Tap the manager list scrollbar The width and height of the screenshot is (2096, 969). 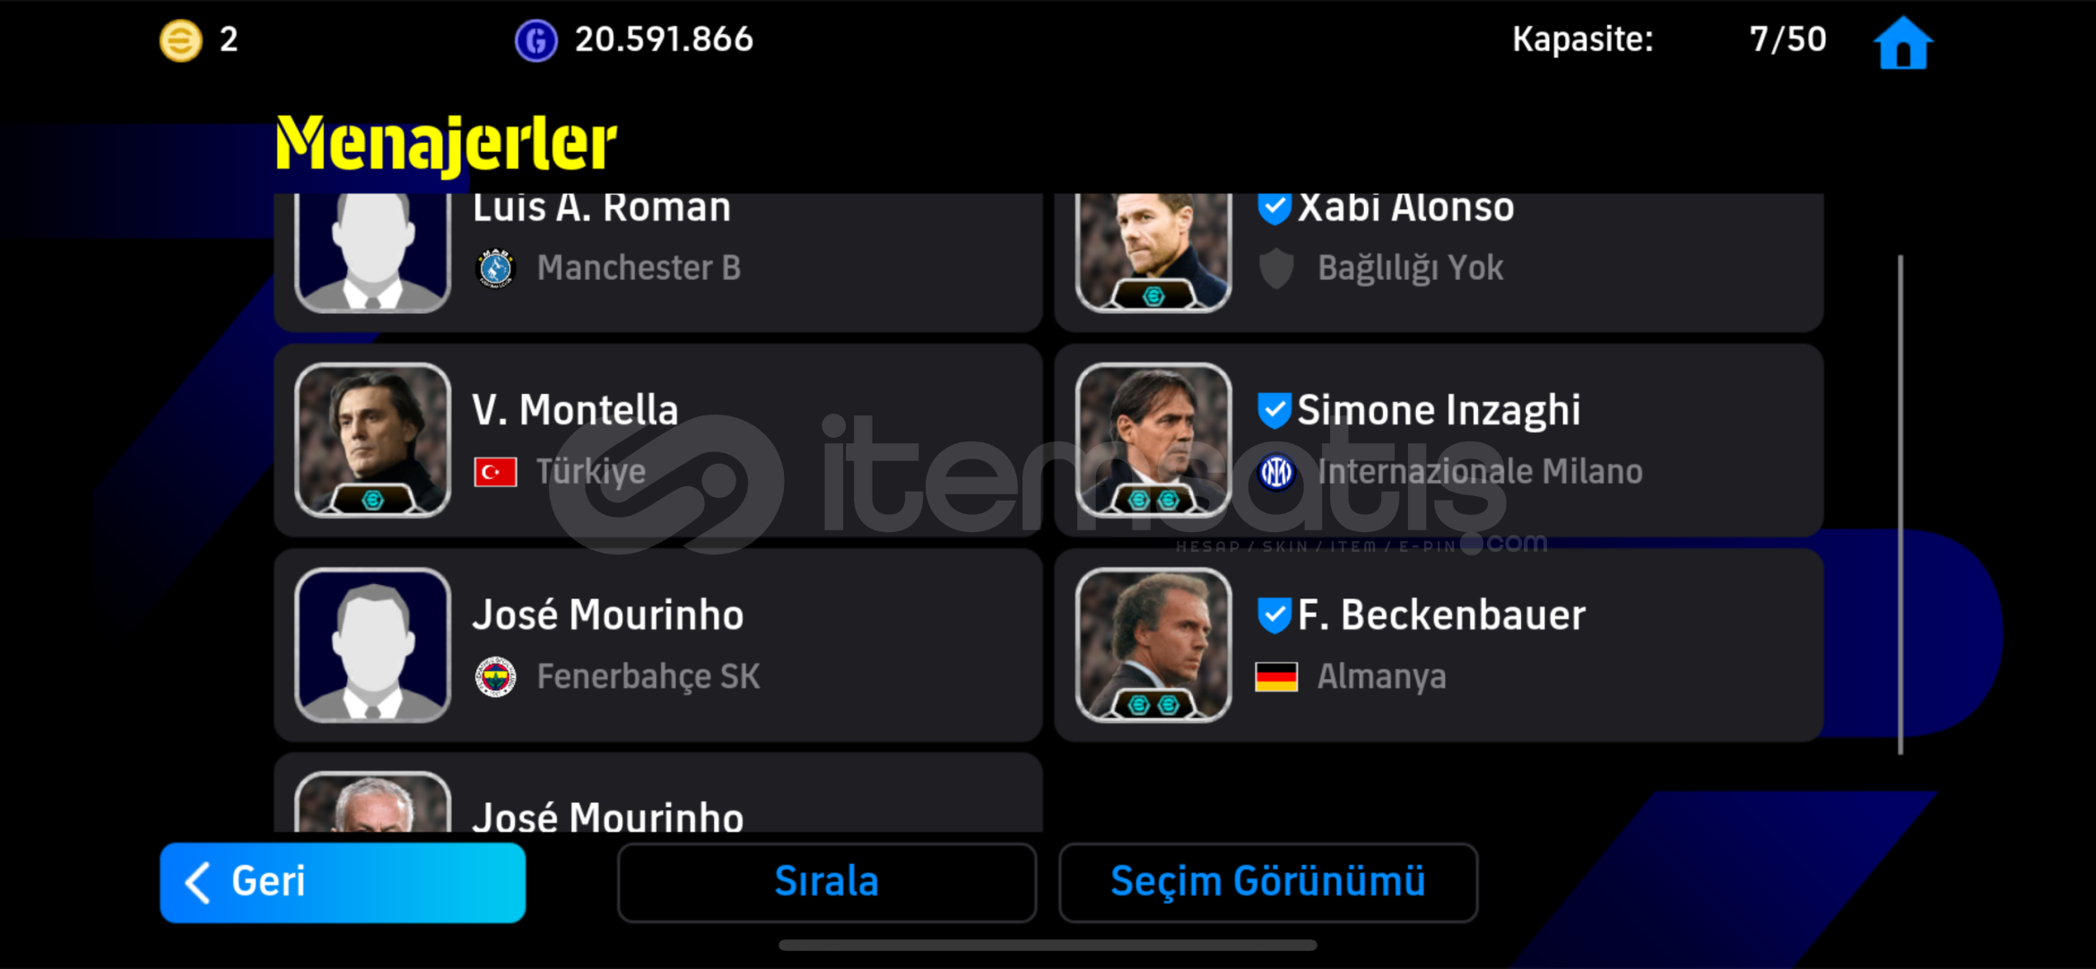tap(1900, 504)
